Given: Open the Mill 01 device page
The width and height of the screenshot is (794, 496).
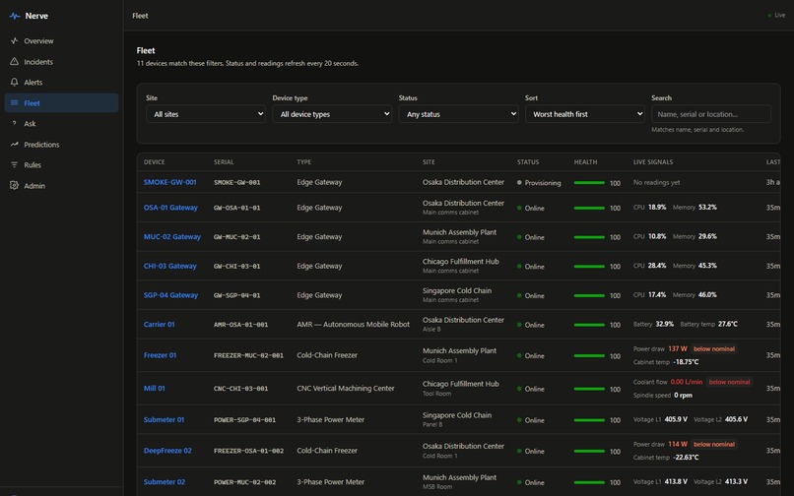Looking at the screenshot, I should coord(155,388).
